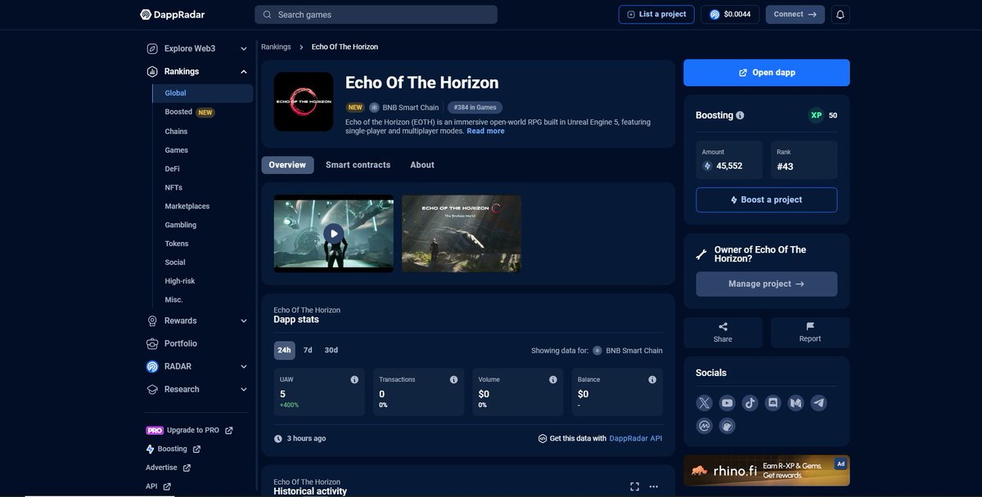Screen dimensions: 982x497
Task: Click the notifications bell icon
Action: (840, 15)
